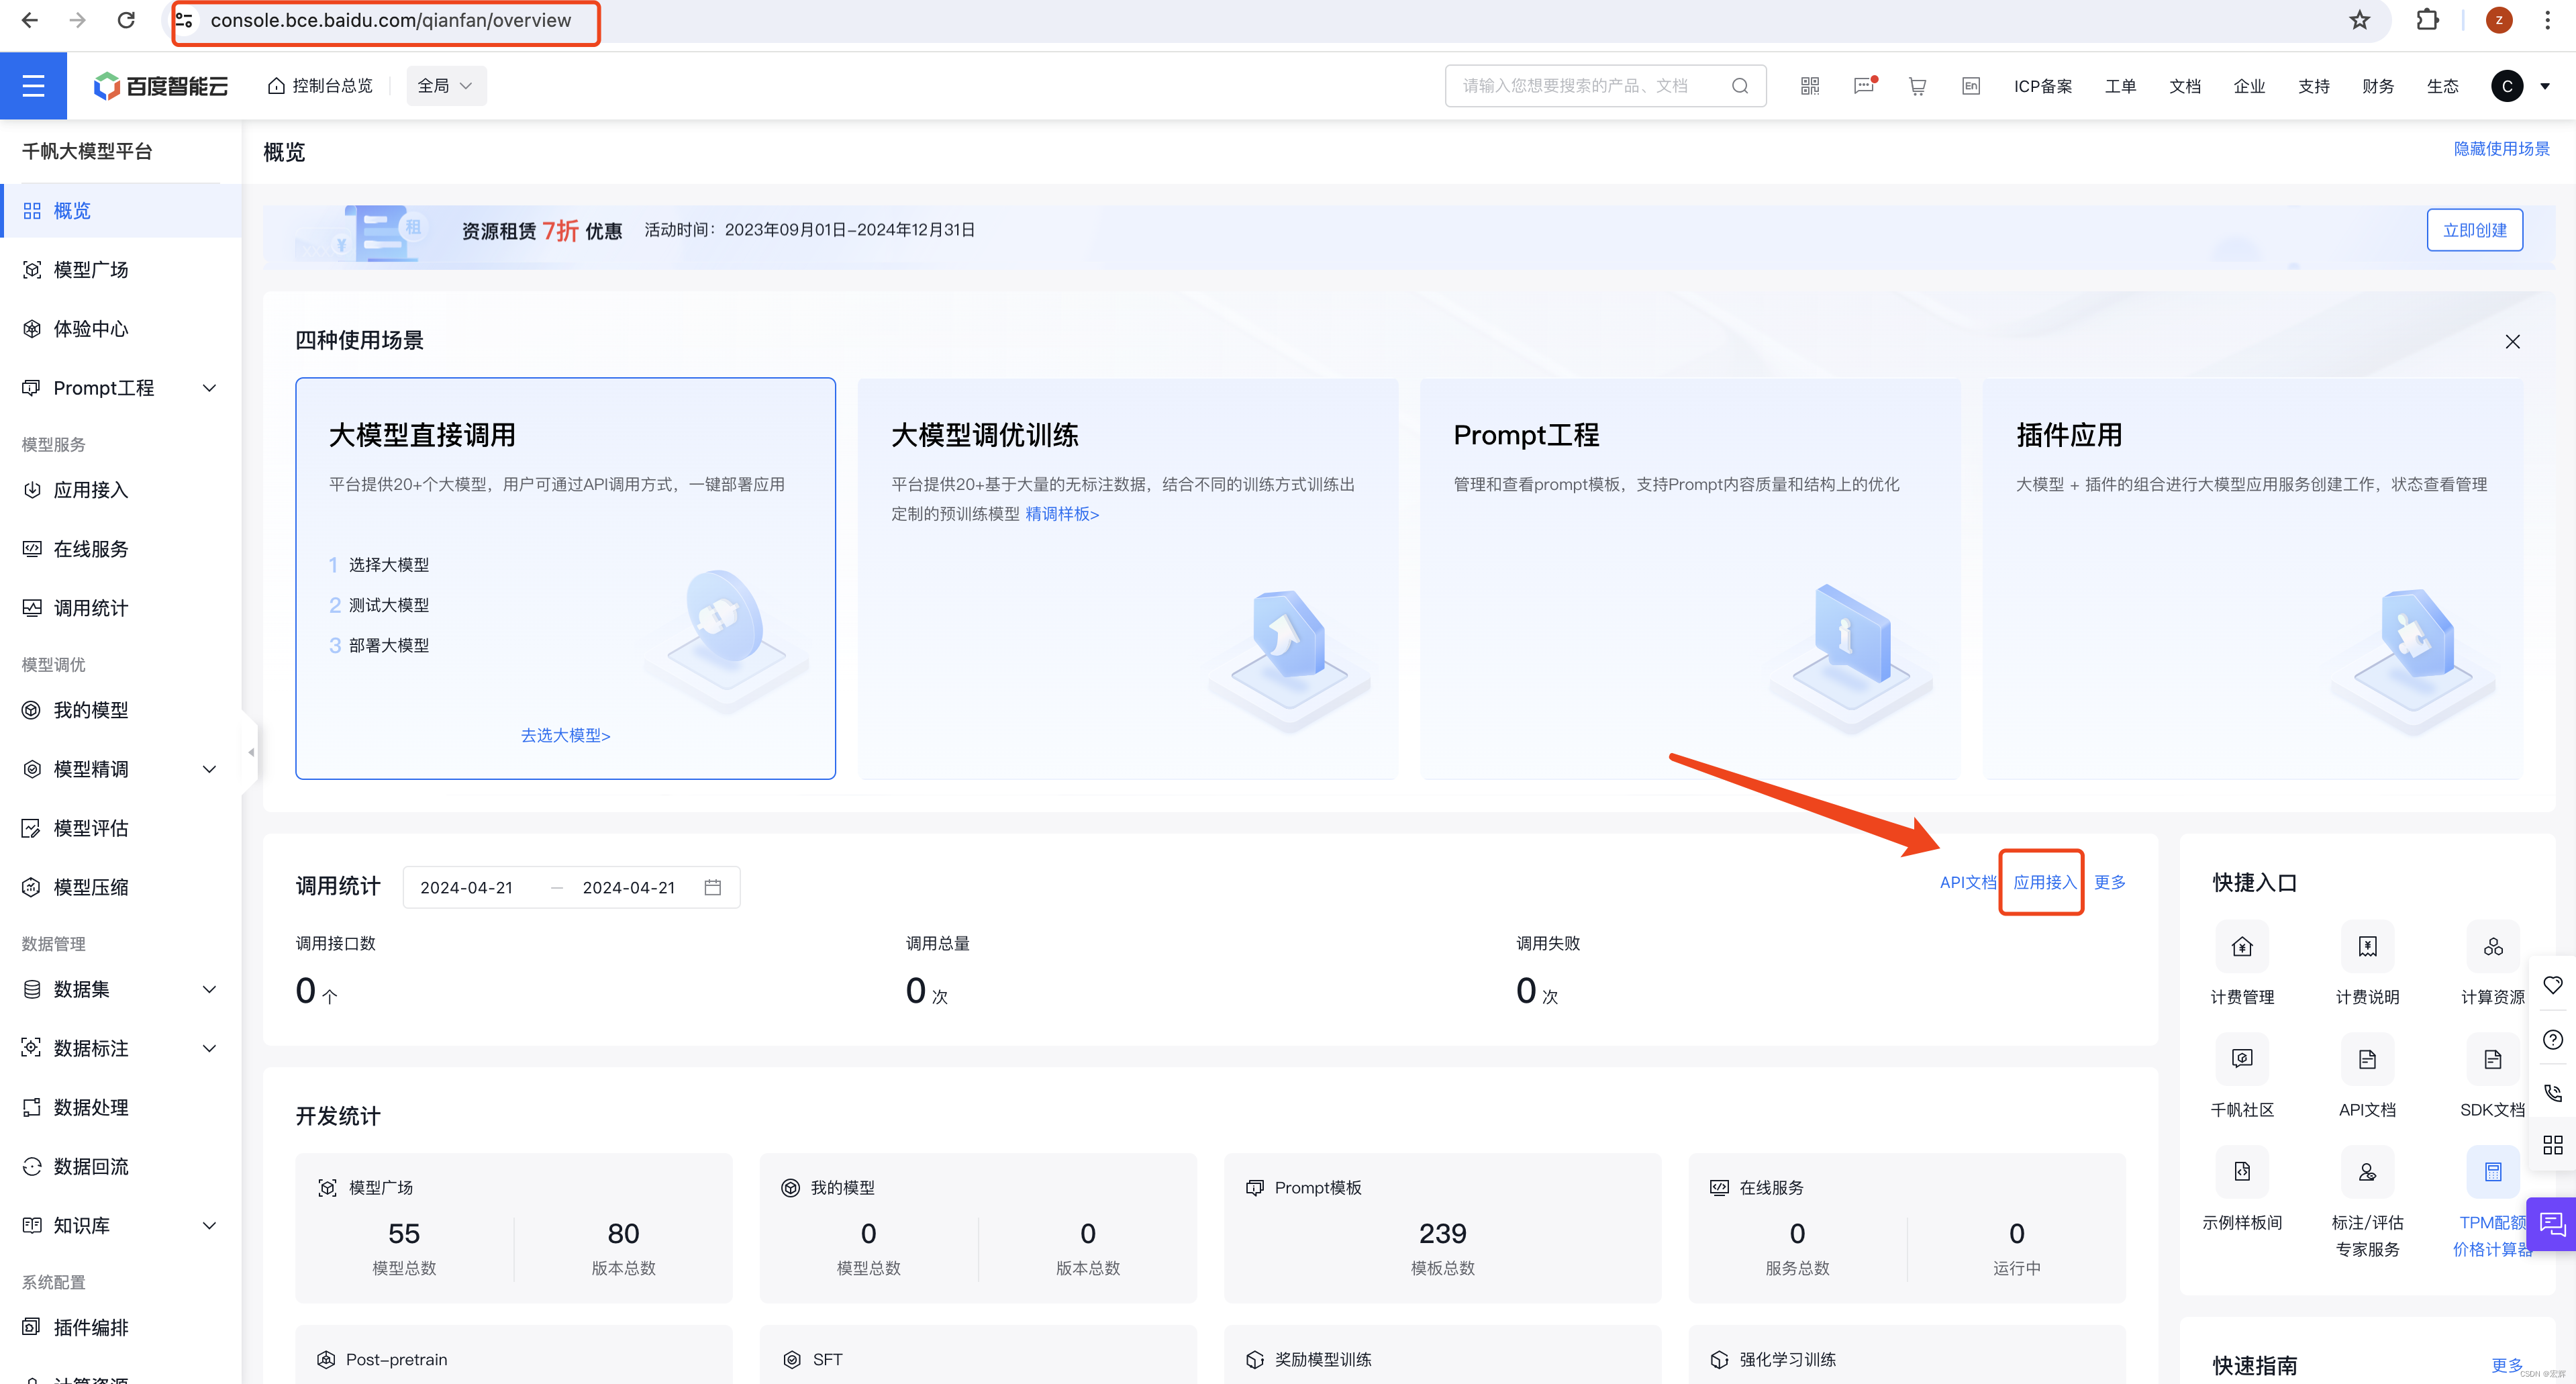Screen dimensions: 2576x1384
Task: Open ICP备案 in top navigation
Action: click(2042, 86)
